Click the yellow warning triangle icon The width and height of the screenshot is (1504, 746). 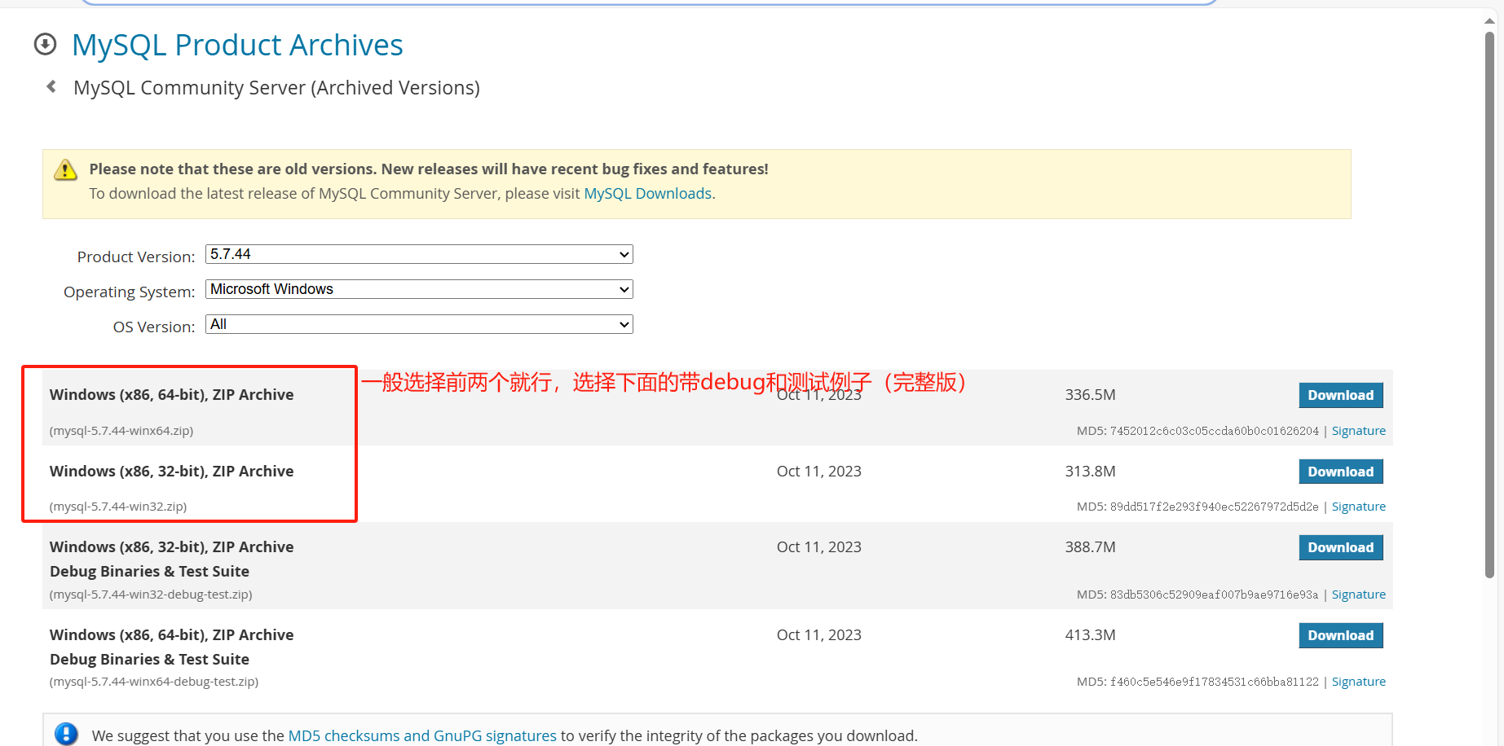(65, 169)
